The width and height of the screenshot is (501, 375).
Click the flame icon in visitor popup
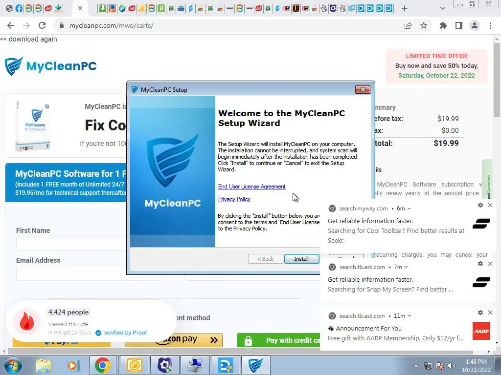coord(27,321)
